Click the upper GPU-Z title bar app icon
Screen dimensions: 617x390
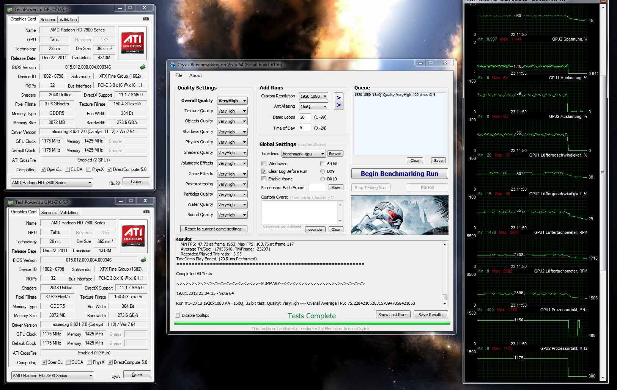pyautogui.click(x=10, y=9)
